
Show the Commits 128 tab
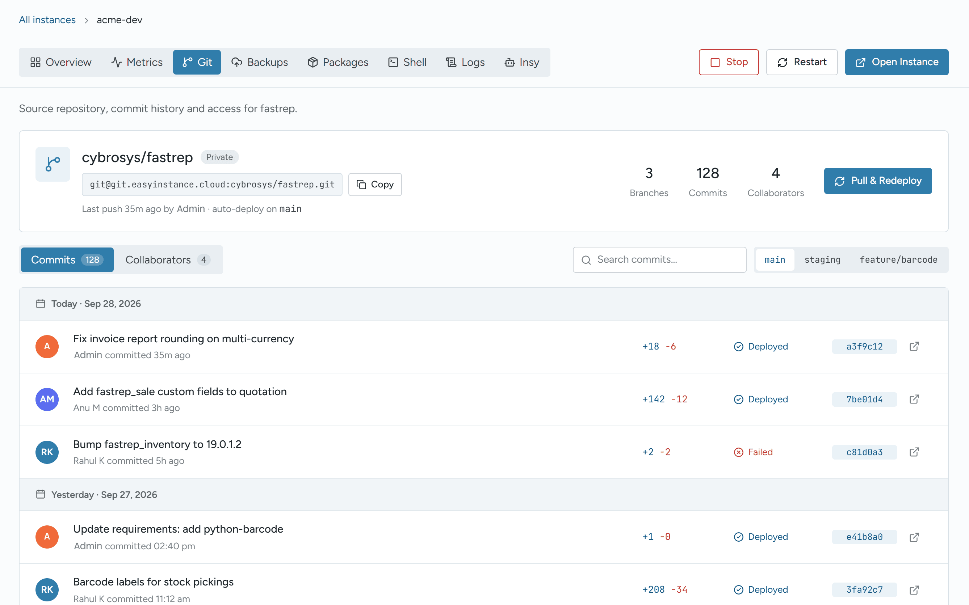pos(67,260)
